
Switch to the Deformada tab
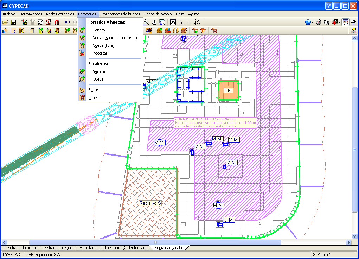(138, 248)
